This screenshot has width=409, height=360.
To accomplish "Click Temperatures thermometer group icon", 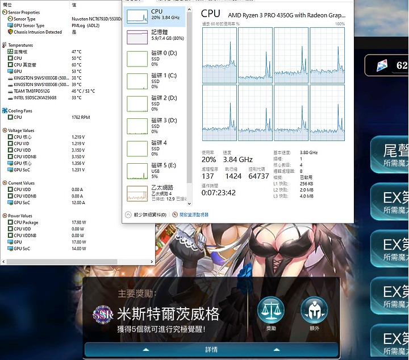I will [x=4, y=45].
